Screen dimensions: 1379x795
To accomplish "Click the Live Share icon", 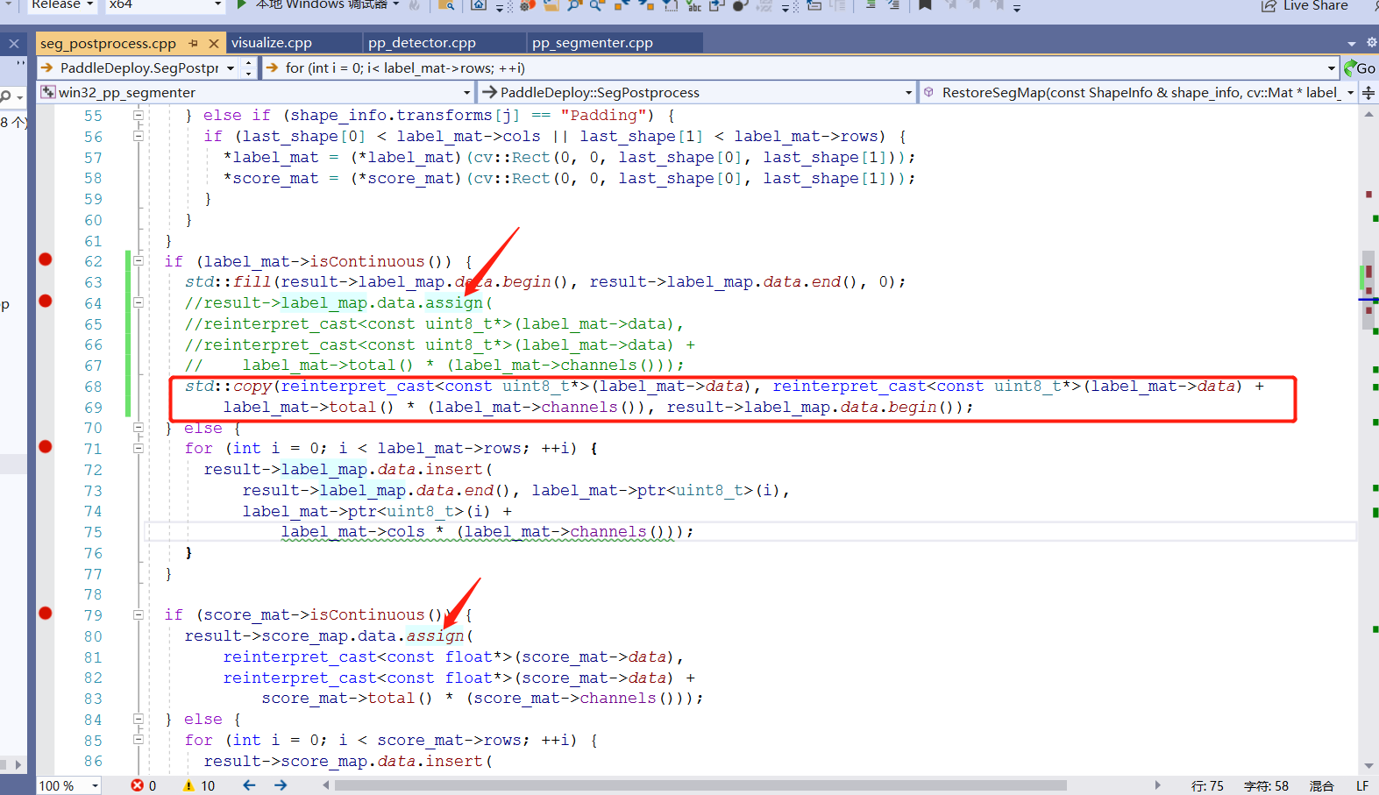I will click(1269, 6).
